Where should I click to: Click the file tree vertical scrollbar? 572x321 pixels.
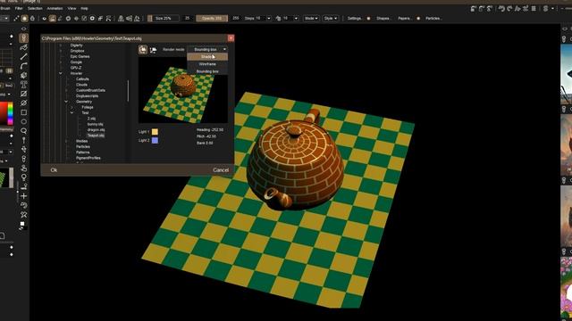click(x=128, y=91)
